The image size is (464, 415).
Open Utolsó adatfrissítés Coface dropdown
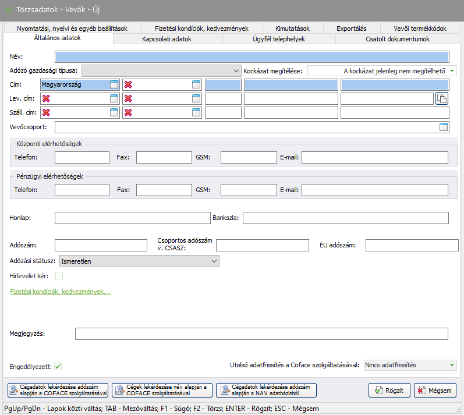click(452, 366)
